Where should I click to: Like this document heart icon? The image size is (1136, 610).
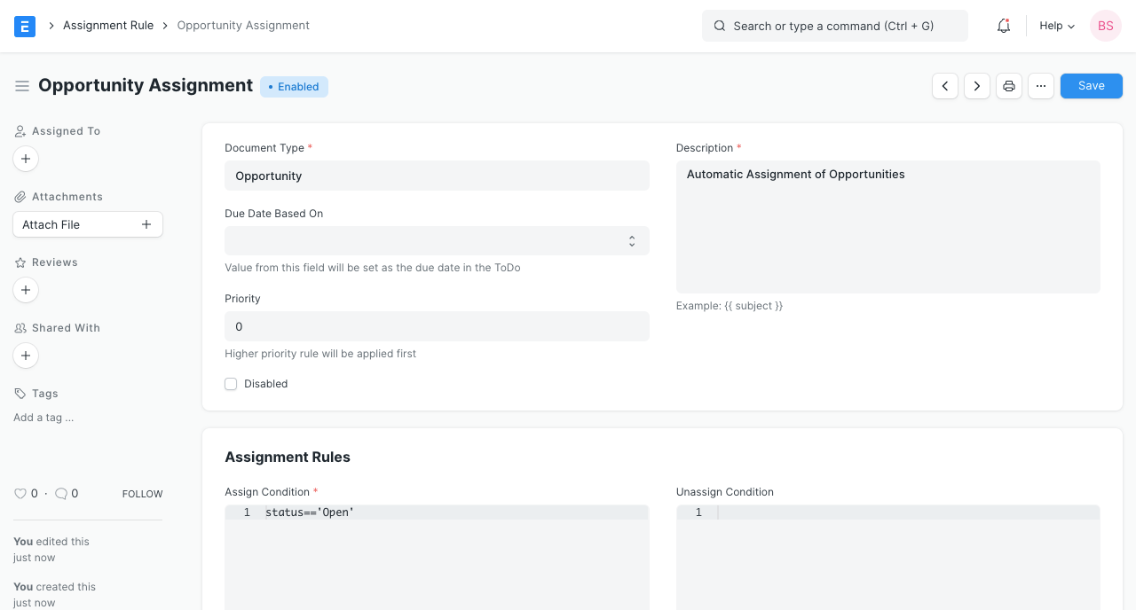pyautogui.click(x=20, y=494)
